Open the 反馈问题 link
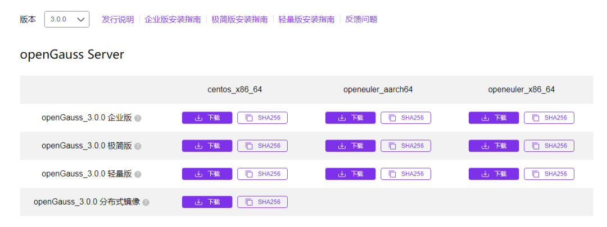The height and width of the screenshot is (227, 607). (361, 19)
